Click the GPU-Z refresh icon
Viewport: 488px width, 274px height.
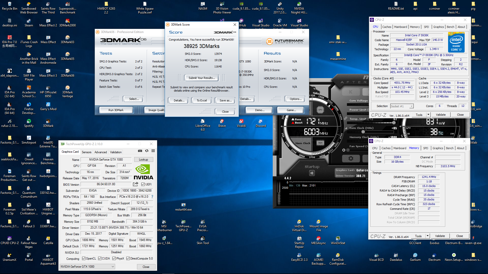(x=147, y=151)
